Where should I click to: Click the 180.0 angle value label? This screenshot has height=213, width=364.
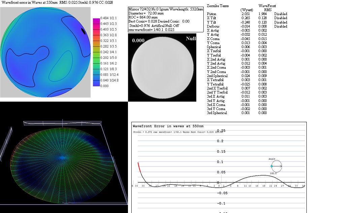273,173
